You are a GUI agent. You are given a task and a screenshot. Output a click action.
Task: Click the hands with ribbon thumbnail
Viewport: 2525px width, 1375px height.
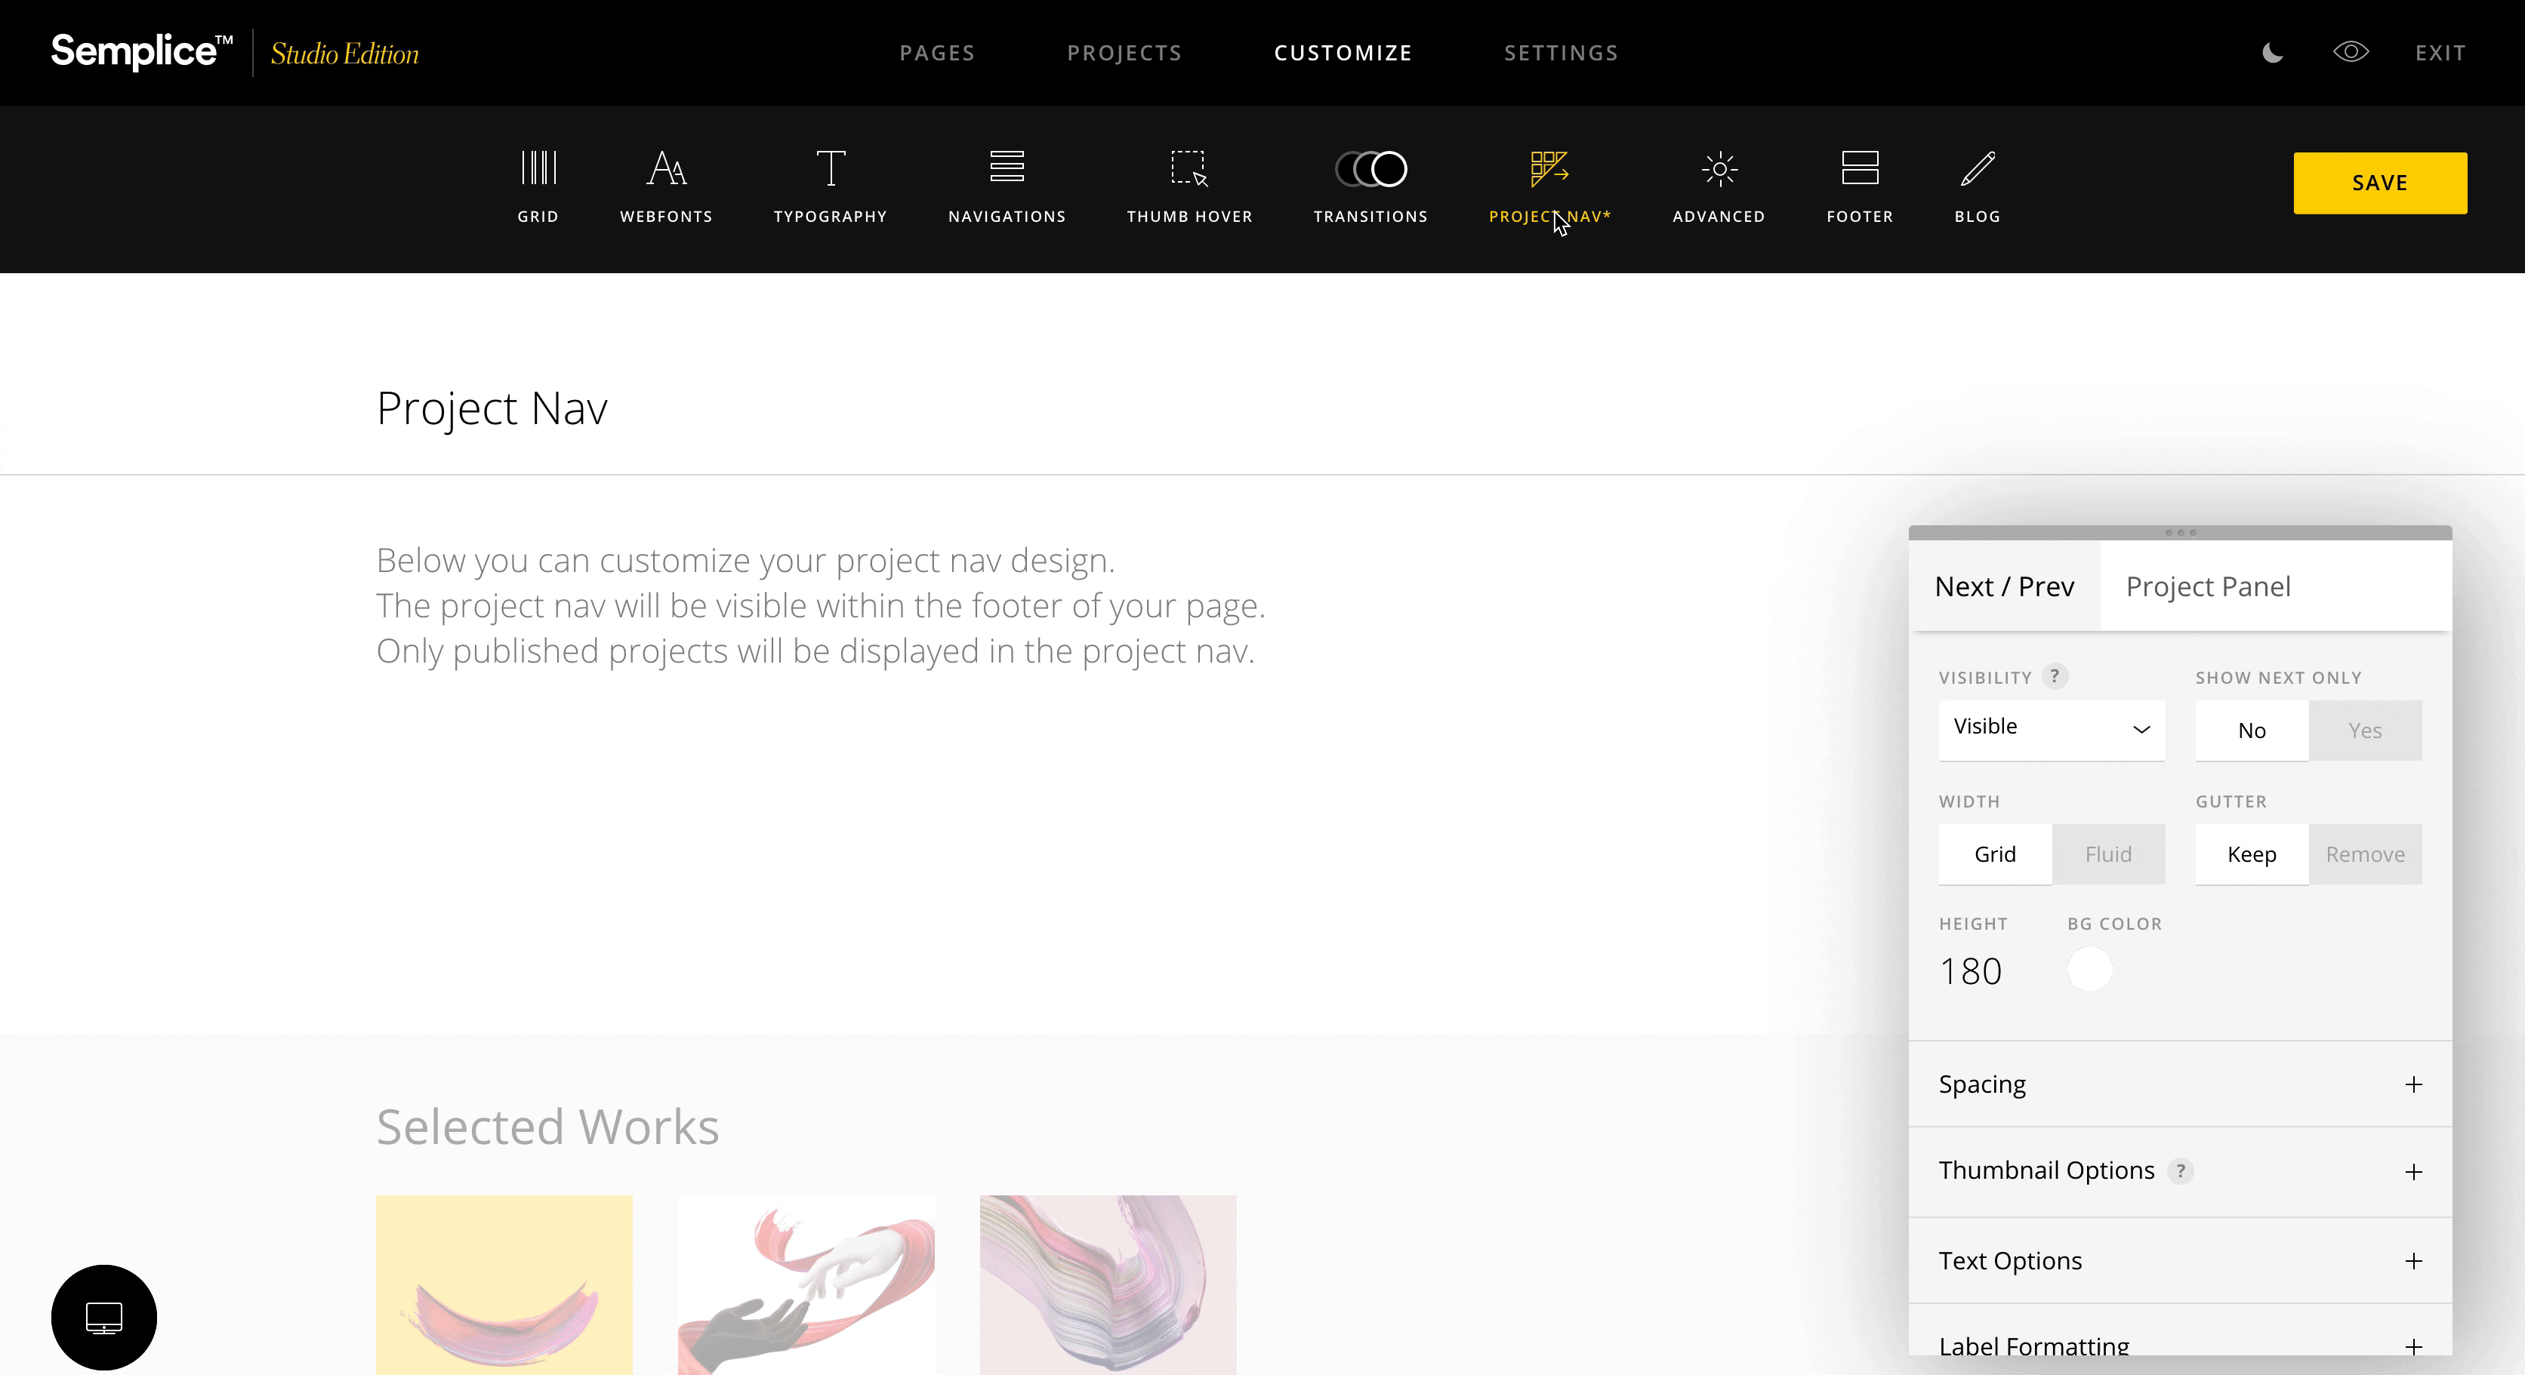pos(806,1285)
